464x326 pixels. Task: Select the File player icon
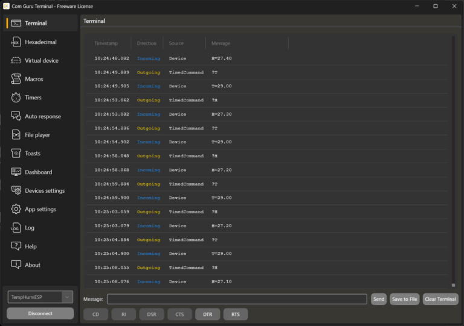click(16, 135)
